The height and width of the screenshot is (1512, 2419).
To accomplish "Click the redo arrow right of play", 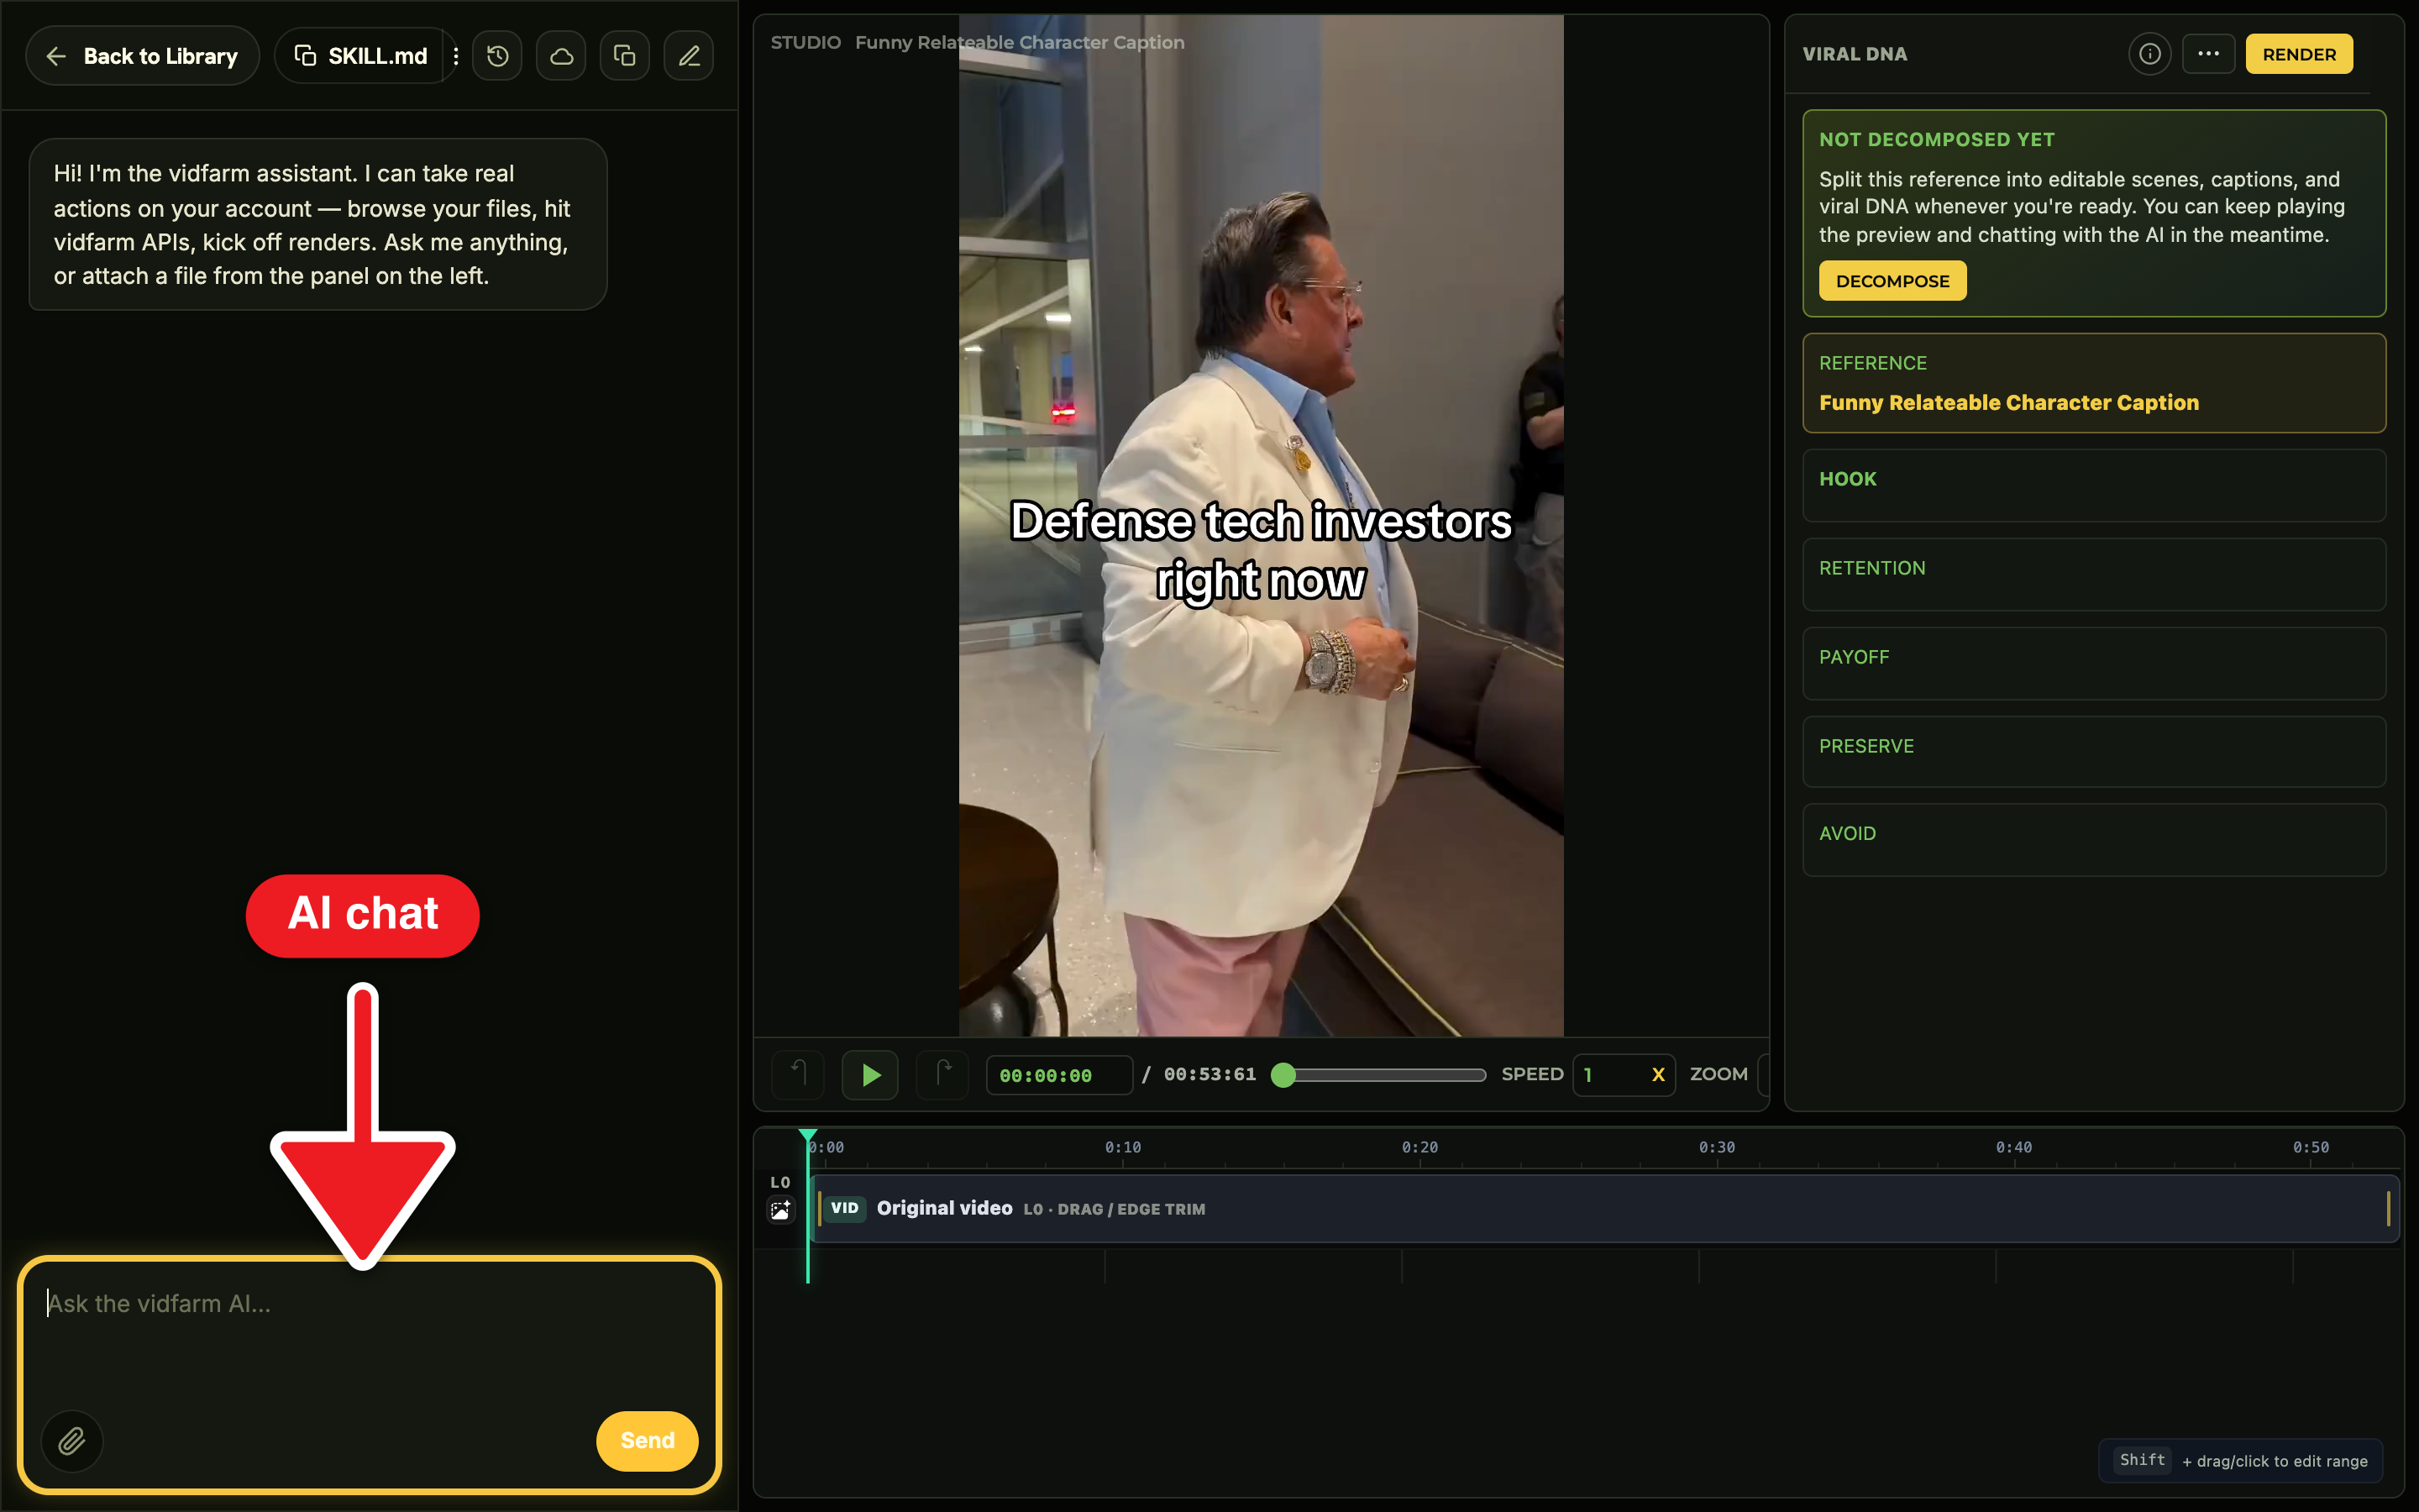I will [x=942, y=1075].
